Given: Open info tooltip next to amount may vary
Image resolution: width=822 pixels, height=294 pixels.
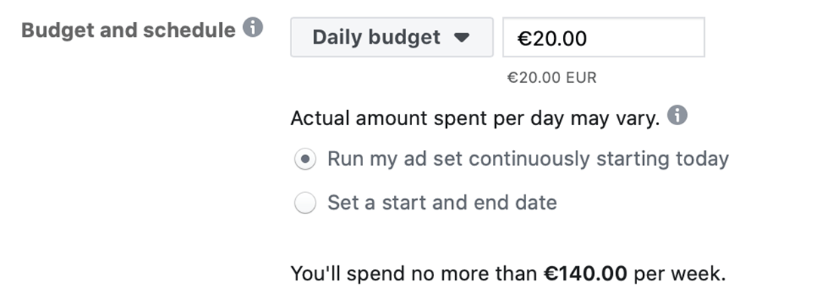Looking at the screenshot, I should (x=677, y=115).
